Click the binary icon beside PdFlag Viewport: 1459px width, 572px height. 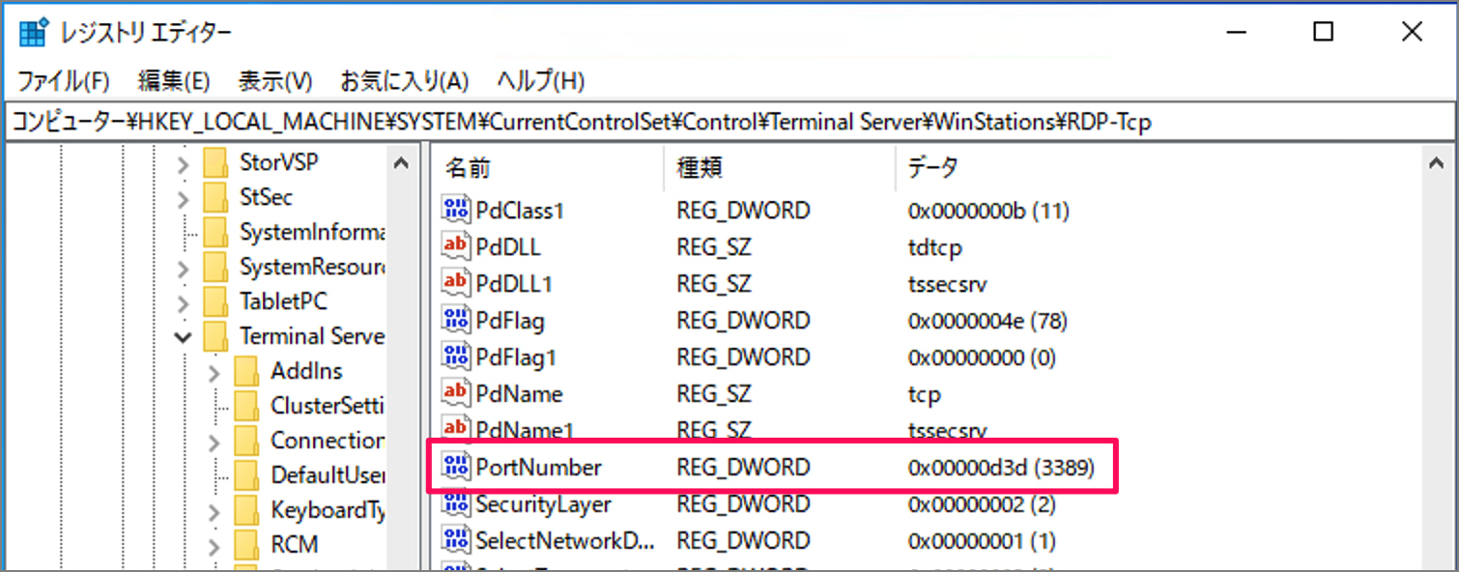tap(454, 320)
